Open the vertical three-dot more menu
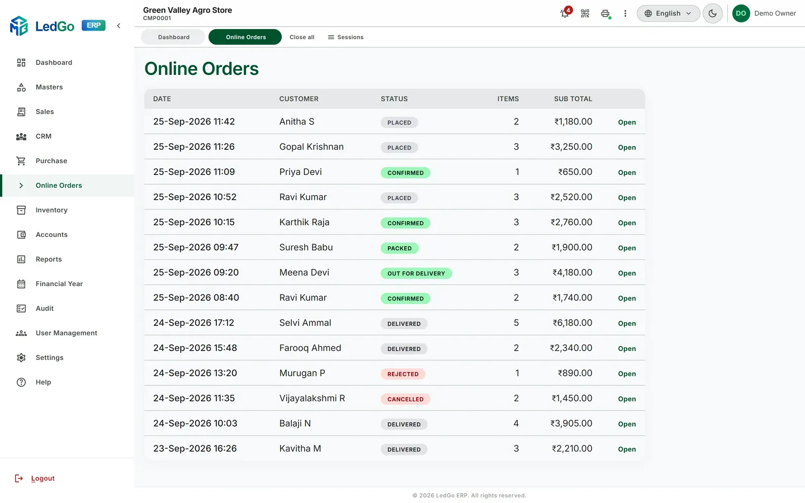The width and height of the screenshot is (805, 503). pos(625,13)
